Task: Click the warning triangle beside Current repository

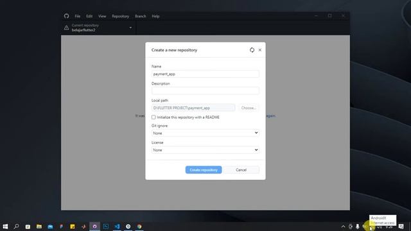Action: tap(66, 28)
